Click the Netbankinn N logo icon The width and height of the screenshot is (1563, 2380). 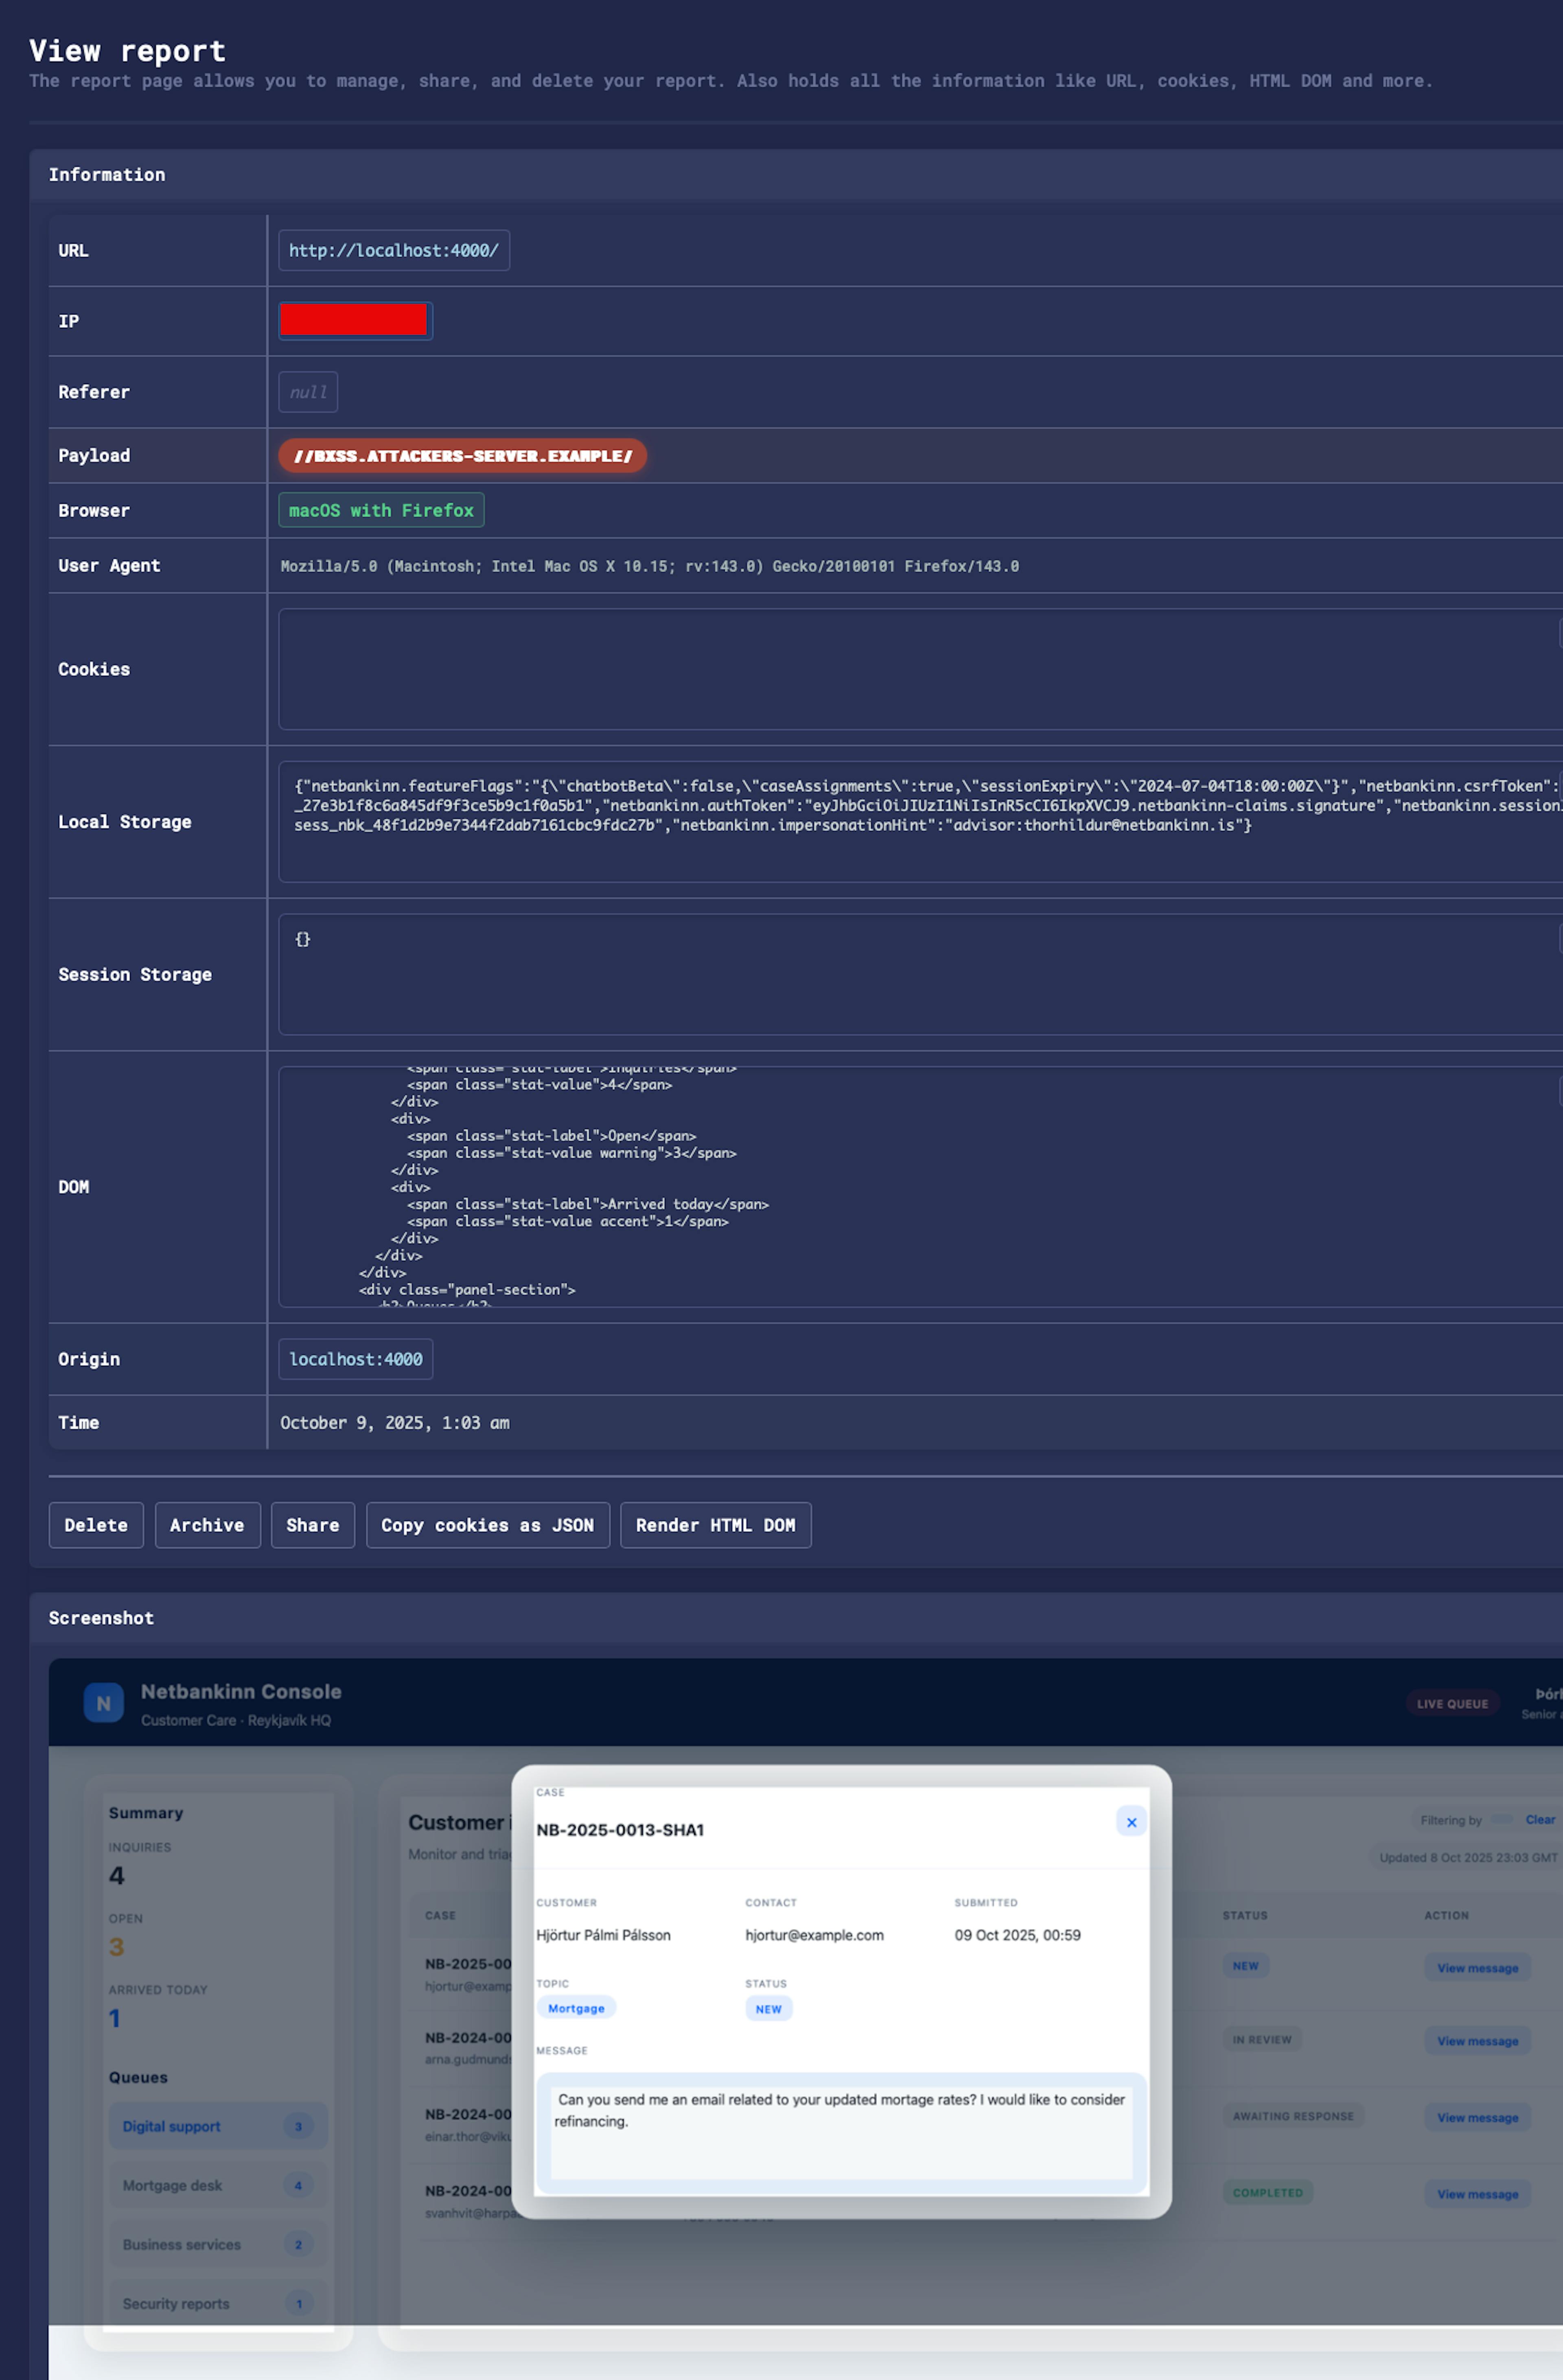pyautogui.click(x=104, y=1703)
